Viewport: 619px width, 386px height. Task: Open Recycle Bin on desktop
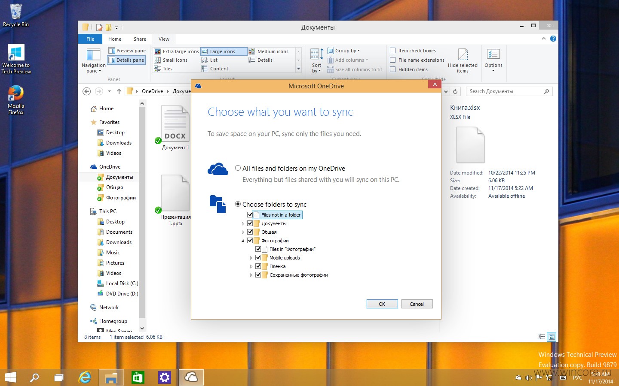pos(16,15)
